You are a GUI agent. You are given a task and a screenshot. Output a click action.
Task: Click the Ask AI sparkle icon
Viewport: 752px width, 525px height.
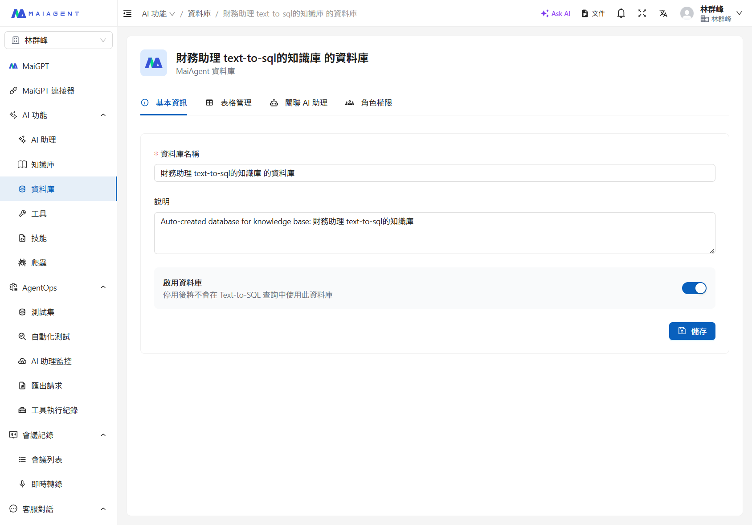[544, 13]
